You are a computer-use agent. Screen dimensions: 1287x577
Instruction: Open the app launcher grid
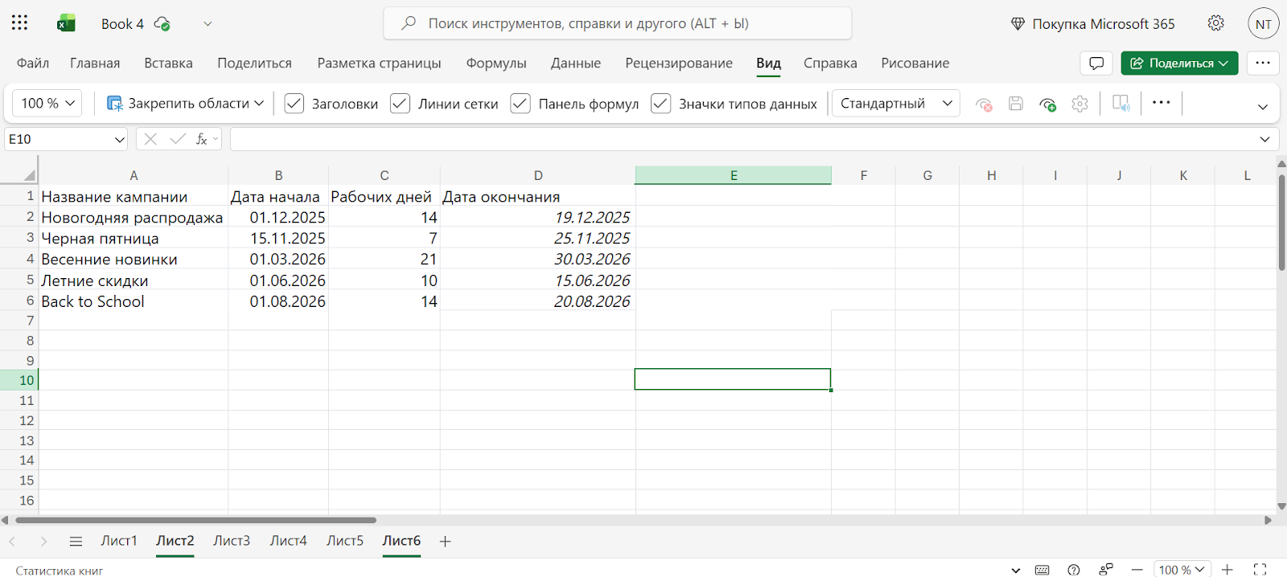tap(20, 23)
